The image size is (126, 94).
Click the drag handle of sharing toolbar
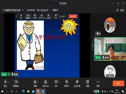pyautogui.click(x=17, y=16)
